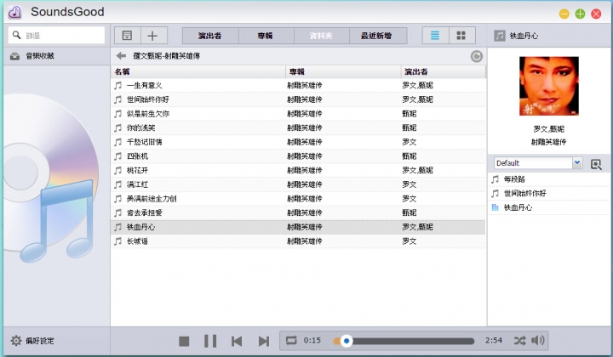This screenshot has height=357, width=613.
Task: Click the playback progress slider
Action: point(404,341)
